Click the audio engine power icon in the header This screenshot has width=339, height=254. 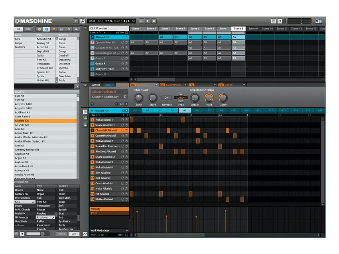[x=280, y=21]
